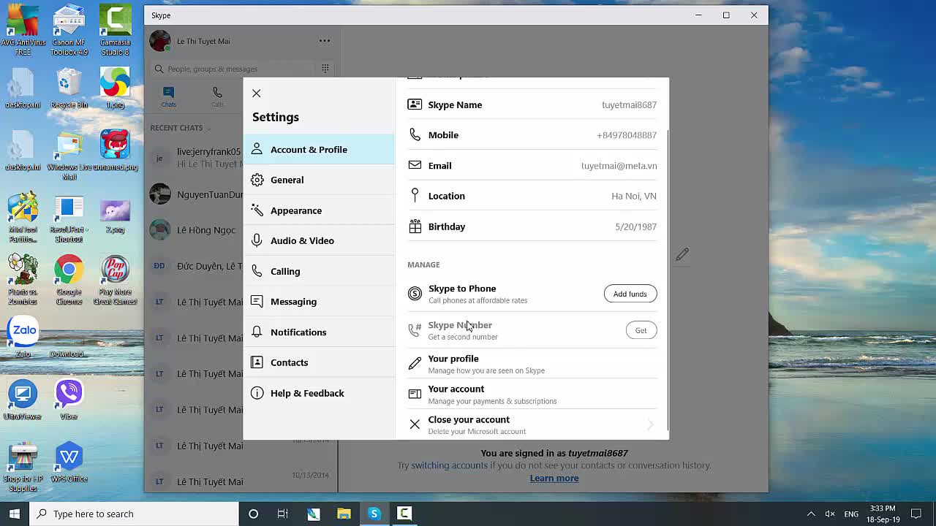Open Your account payments & subscriptions

click(x=532, y=394)
